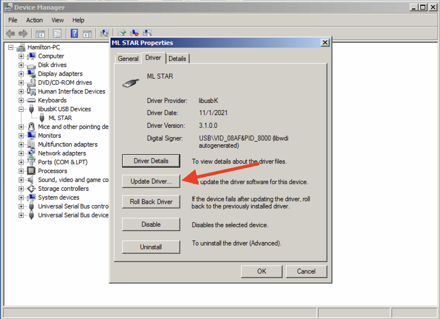Select ML STAR device in the tree
440x319 pixels.
[60, 118]
